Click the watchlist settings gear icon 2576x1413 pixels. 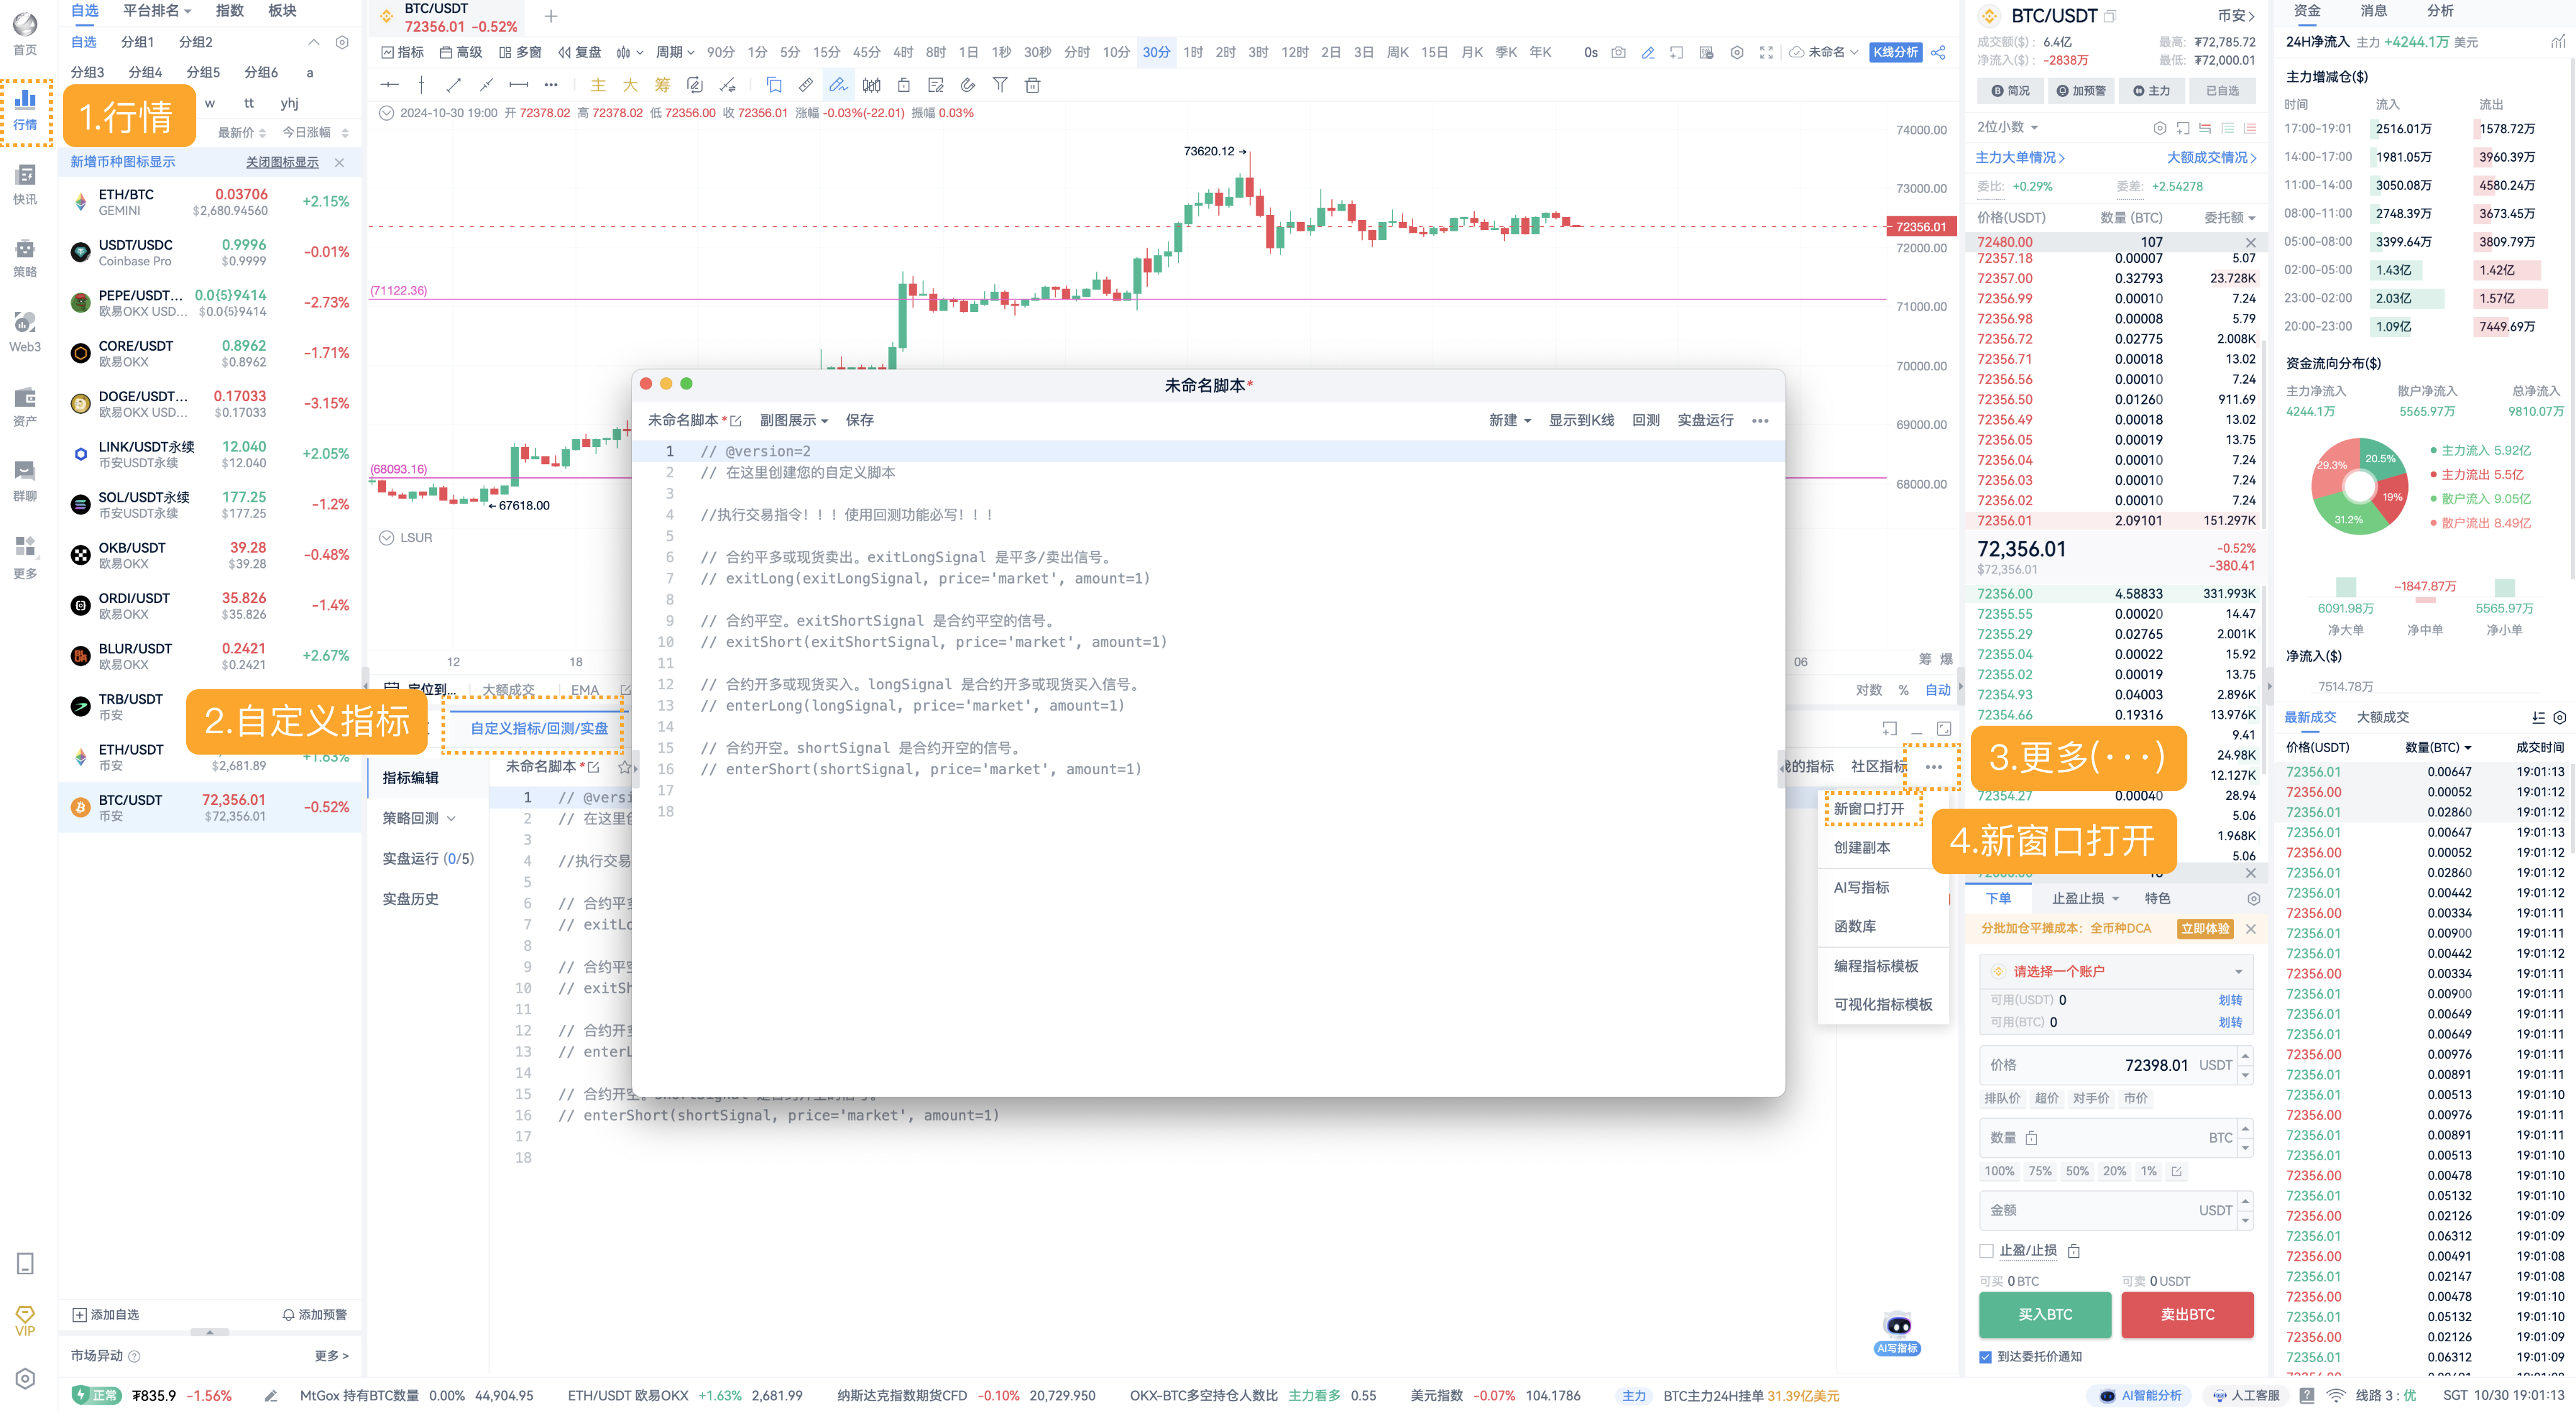coord(342,42)
